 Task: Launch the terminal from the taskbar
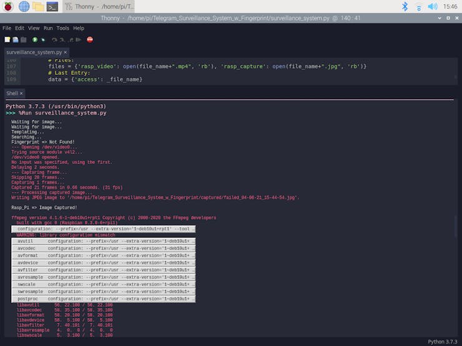pyautogui.click(x=53, y=6)
